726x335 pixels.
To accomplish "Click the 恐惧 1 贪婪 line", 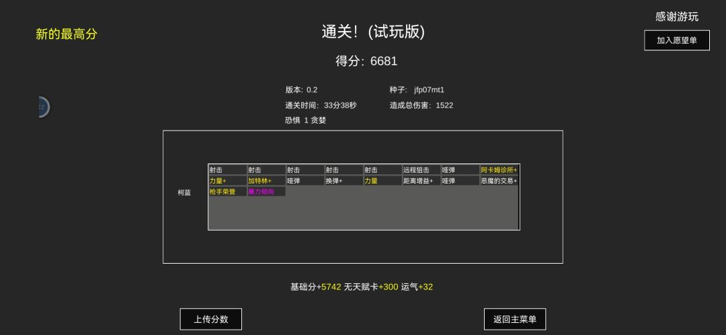I will tap(306, 120).
